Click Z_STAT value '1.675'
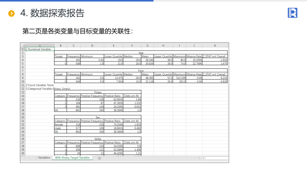Image resolution: width=307 pixels, height=173 pixels. pos(215,63)
